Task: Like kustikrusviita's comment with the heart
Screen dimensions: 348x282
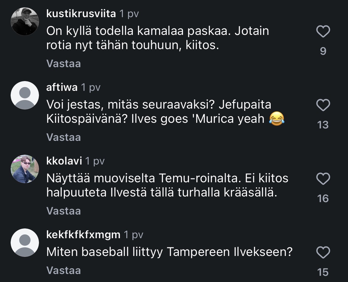Action: click(x=323, y=32)
